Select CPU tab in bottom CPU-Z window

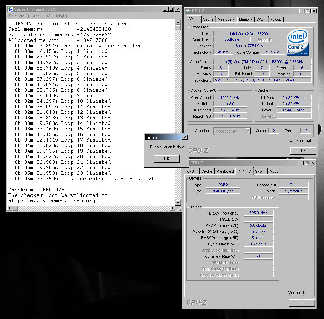(x=191, y=171)
